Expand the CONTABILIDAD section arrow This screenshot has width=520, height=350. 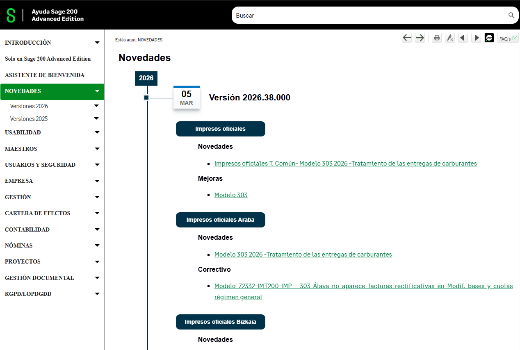coord(97,230)
